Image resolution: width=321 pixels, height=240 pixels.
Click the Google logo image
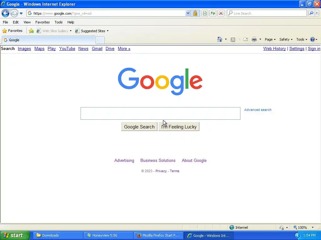[x=160, y=81]
